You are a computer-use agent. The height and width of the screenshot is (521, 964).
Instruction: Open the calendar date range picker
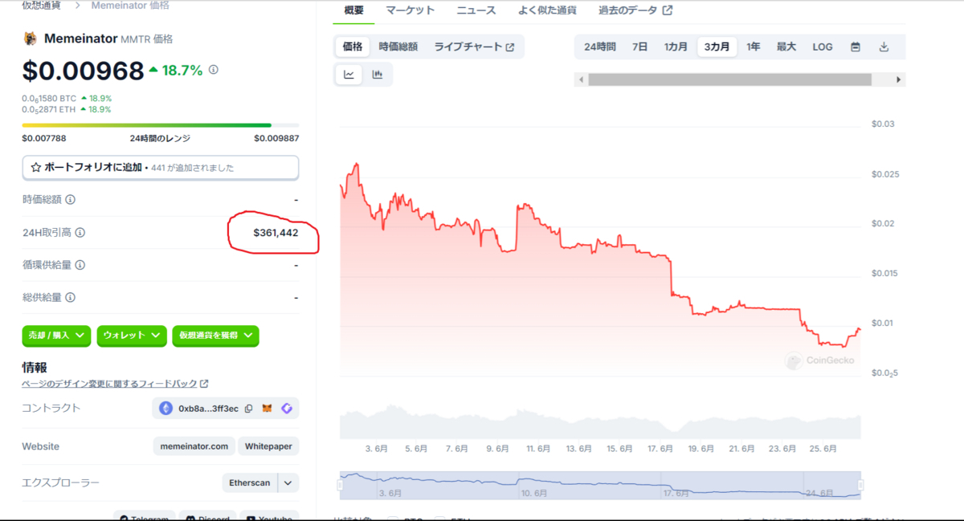point(856,47)
